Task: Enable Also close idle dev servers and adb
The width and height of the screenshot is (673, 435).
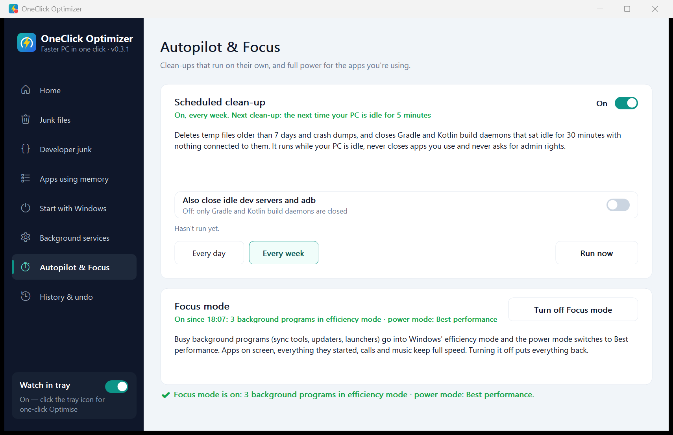Action: coord(618,205)
